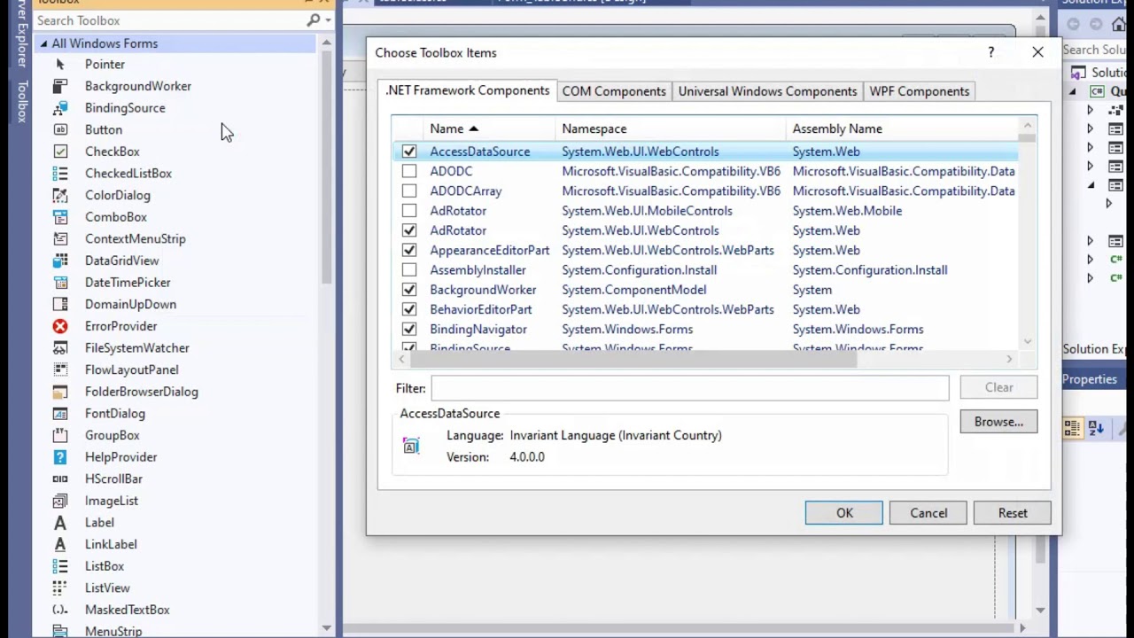
Task: Click the MenuStrip toolbox item
Action: pyautogui.click(x=113, y=631)
